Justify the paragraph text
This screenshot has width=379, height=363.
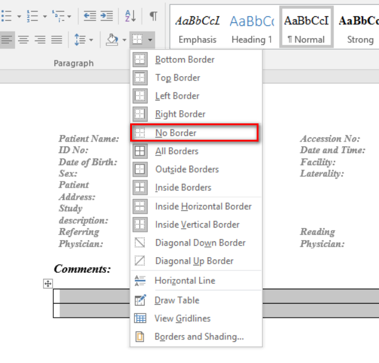56,40
